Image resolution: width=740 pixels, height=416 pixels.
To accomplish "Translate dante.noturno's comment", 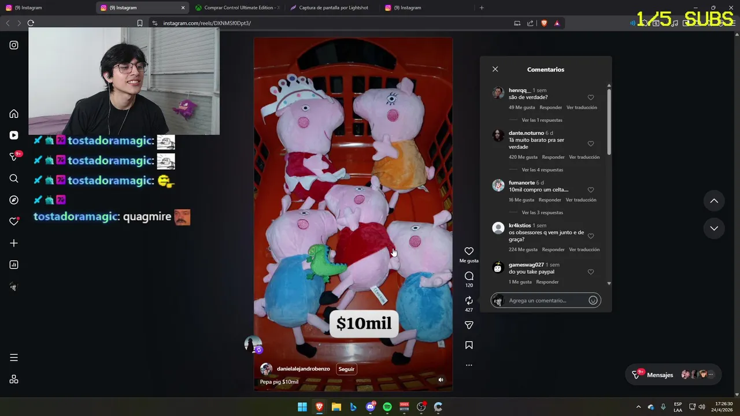I will [584, 157].
